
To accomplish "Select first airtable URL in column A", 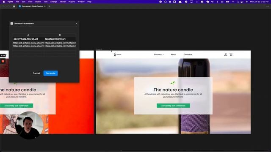I will 28,43.
